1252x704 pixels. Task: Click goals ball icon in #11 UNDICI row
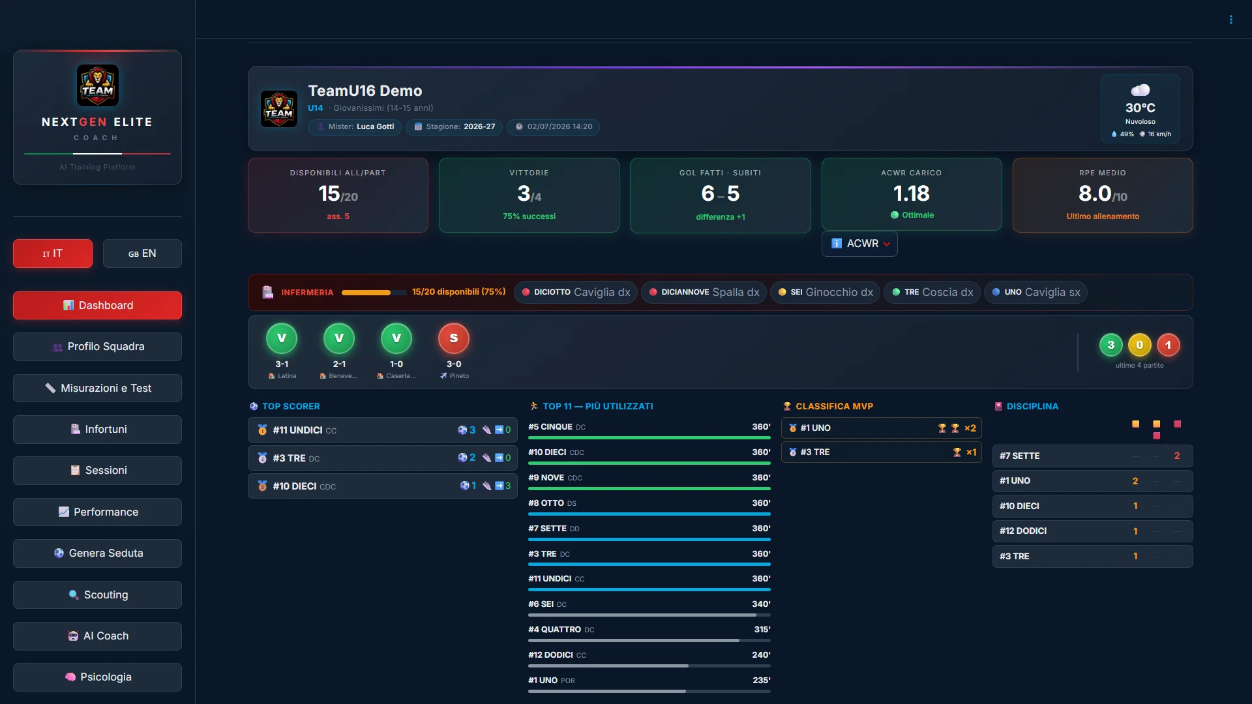click(462, 430)
